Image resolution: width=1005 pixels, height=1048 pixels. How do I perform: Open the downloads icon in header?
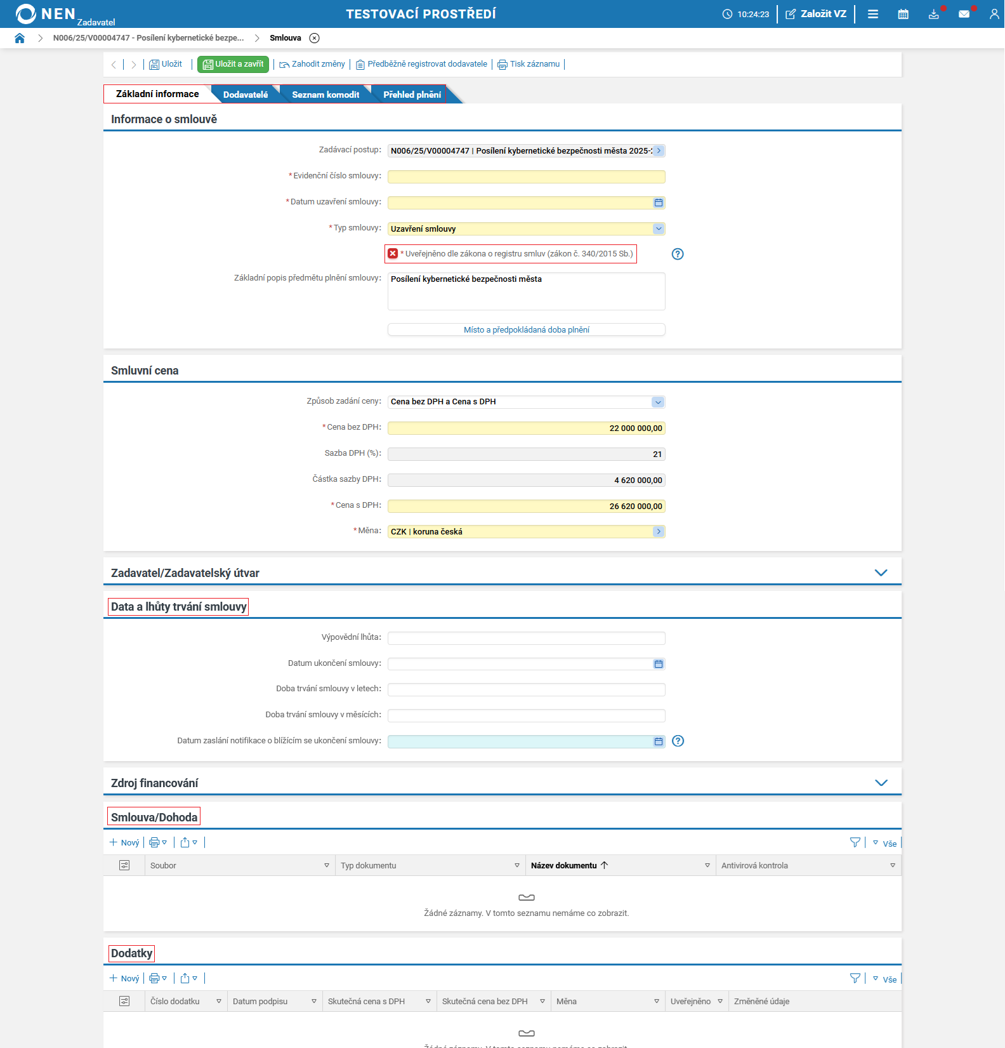click(x=933, y=14)
